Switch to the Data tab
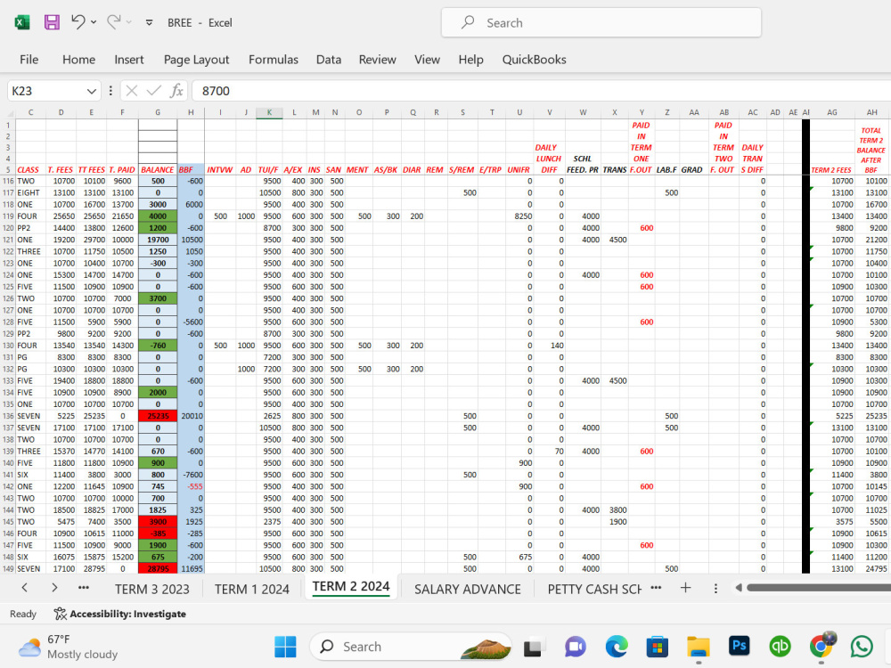This screenshot has width=891, height=668. pos(329,60)
